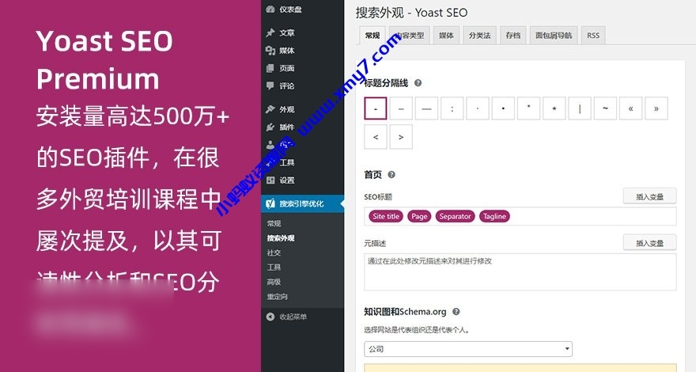Viewport: 696px width, 372px height.
Task: Switch to the 面包屑导航 tab
Action: (554, 35)
